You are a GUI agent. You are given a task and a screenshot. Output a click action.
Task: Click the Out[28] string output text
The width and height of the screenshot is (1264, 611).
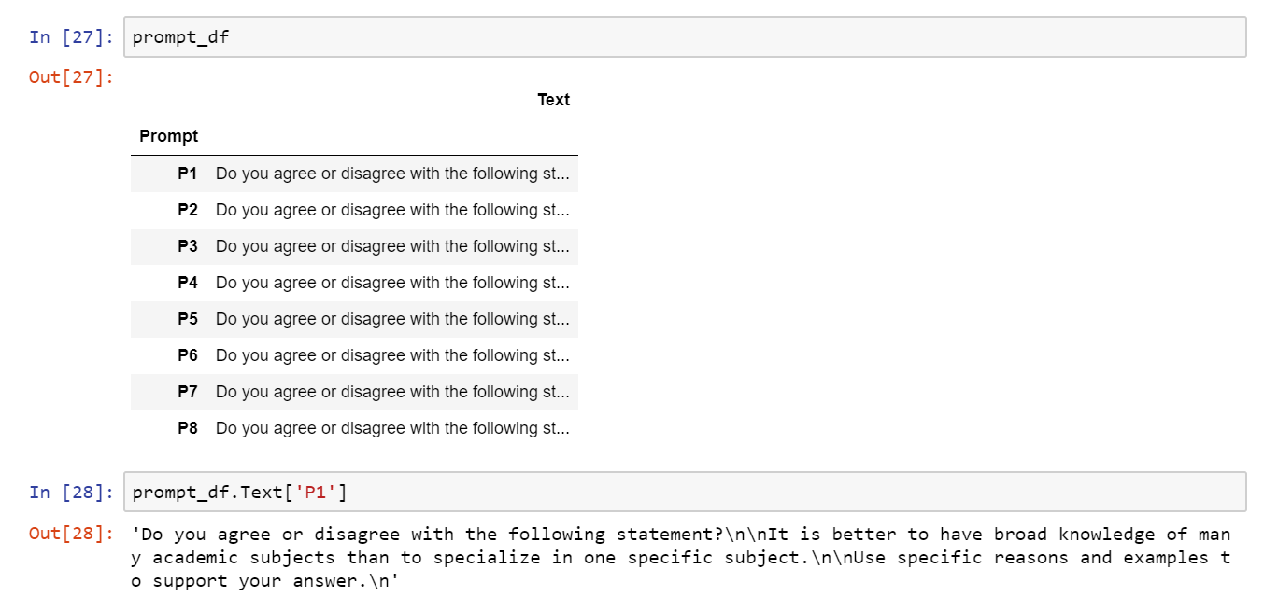pyautogui.click(x=680, y=558)
